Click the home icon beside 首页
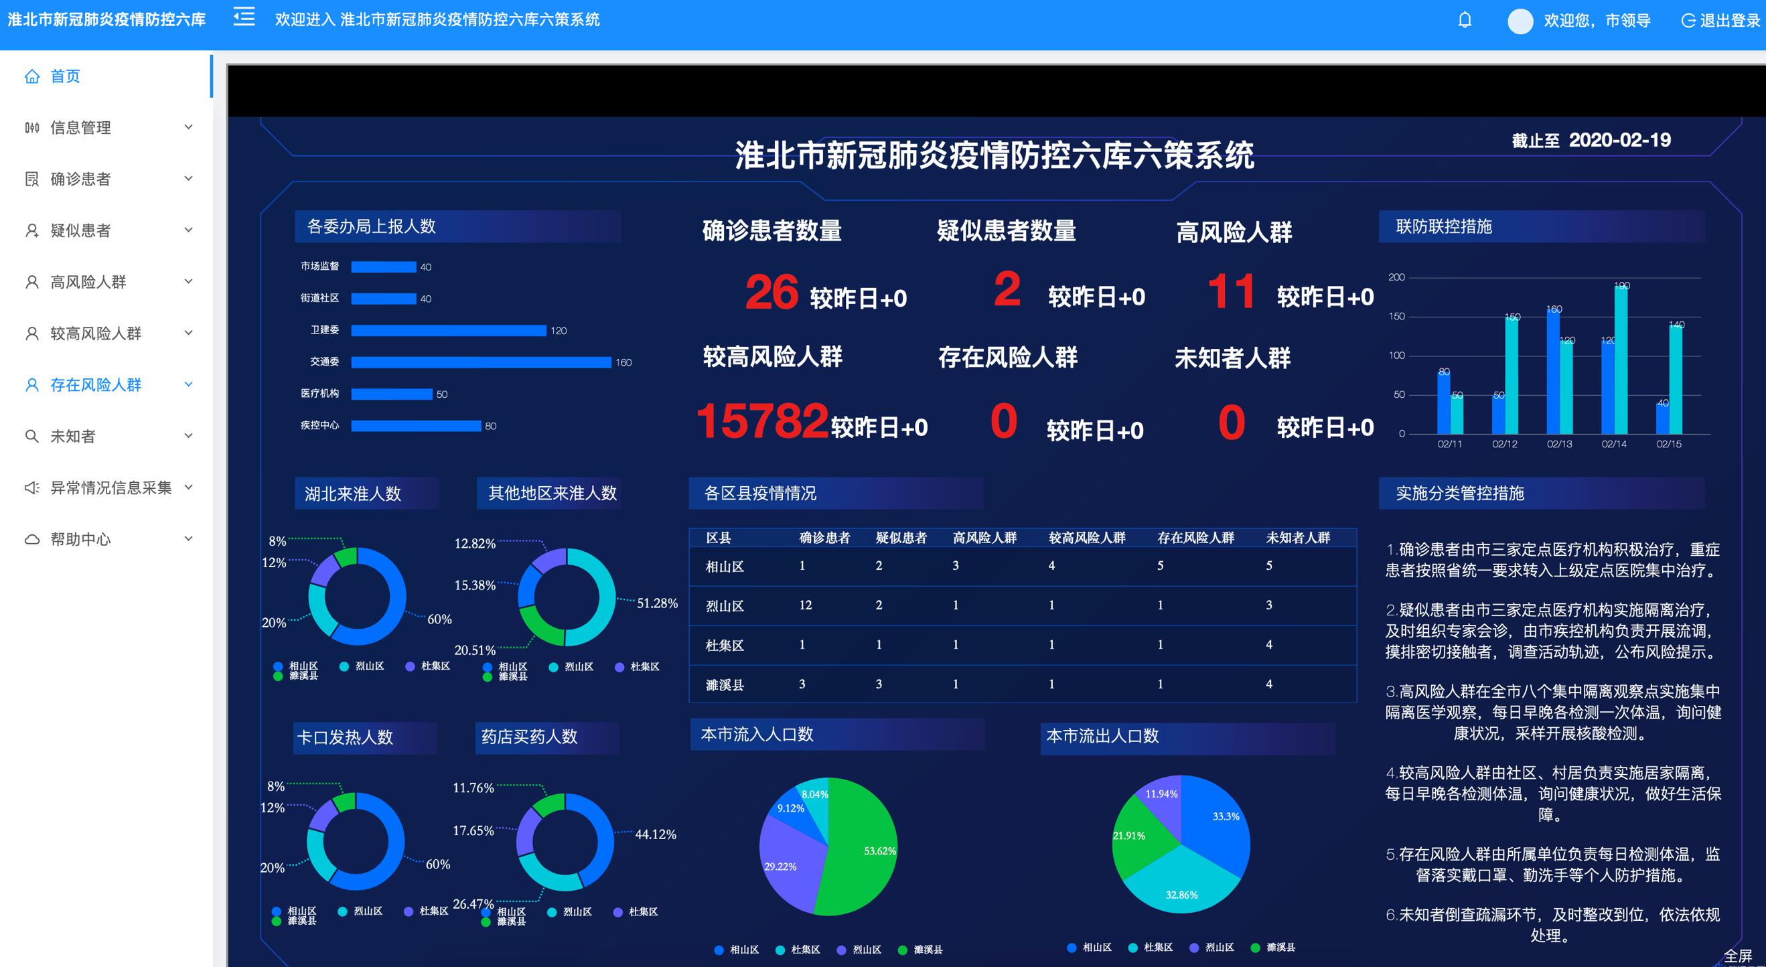This screenshot has height=967, width=1766. point(32,76)
